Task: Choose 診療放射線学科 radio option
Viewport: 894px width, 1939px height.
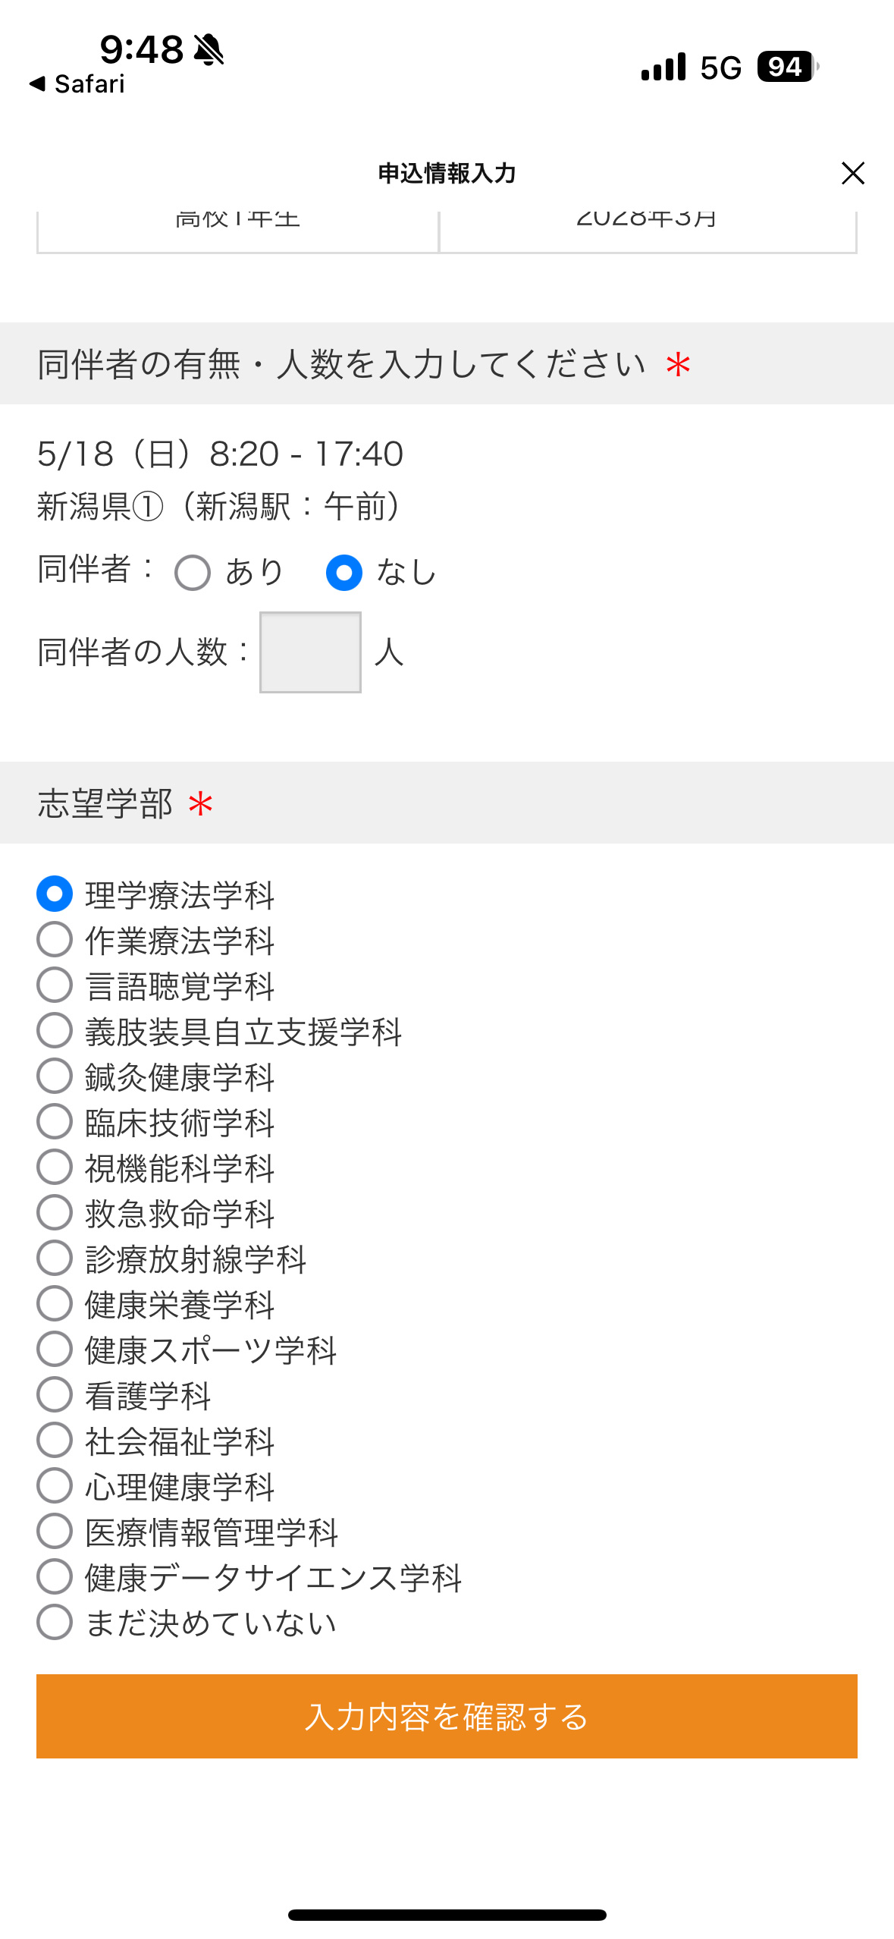Action: [55, 1259]
